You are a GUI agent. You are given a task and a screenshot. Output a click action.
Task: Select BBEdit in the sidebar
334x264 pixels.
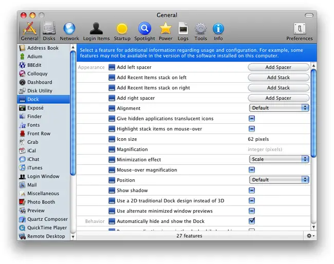[x=44, y=65]
